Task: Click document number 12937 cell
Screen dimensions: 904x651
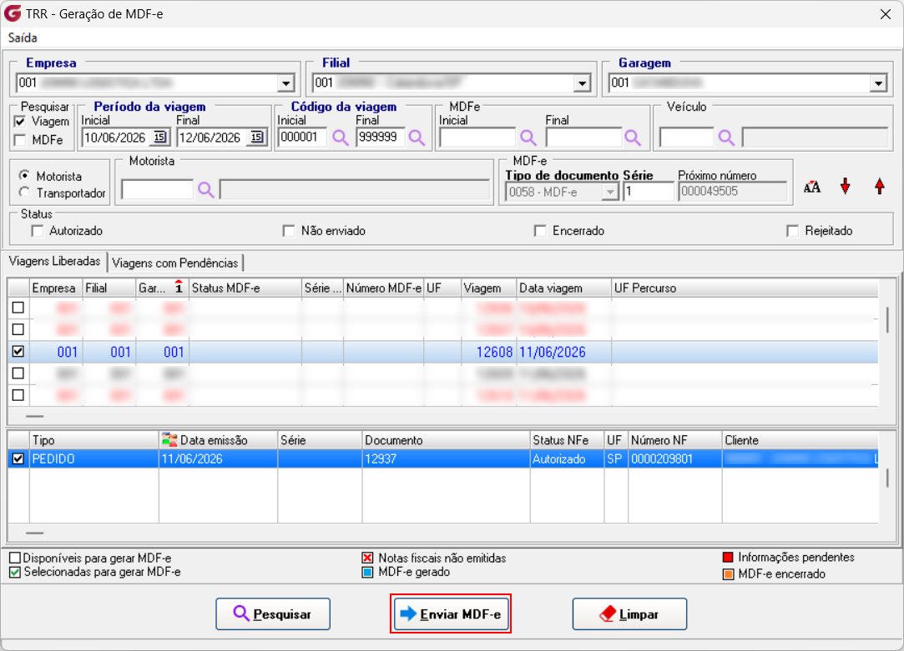Action: point(447,458)
